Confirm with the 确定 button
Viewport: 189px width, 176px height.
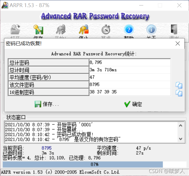coord(133,104)
